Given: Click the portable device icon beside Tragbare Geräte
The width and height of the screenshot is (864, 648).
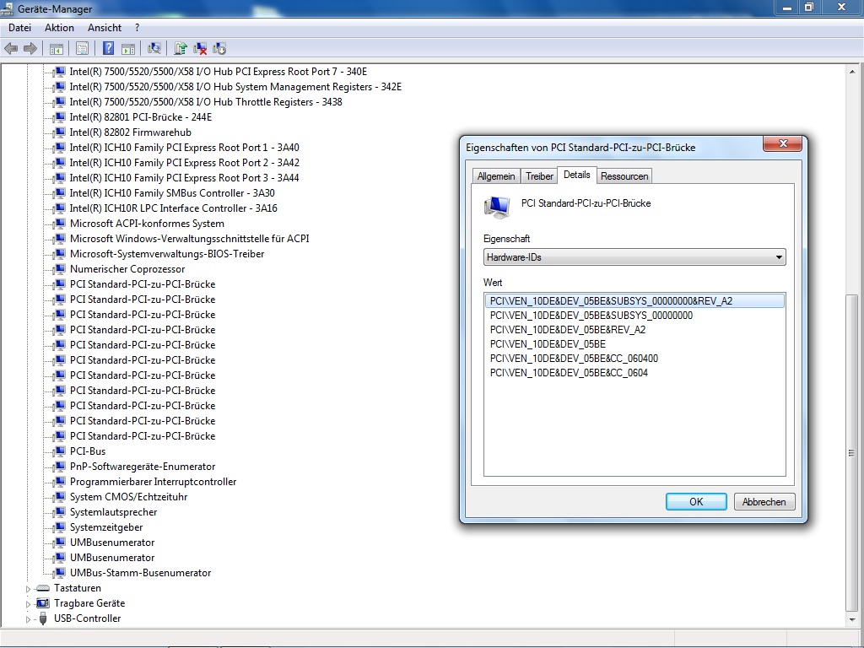Looking at the screenshot, I should [x=42, y=603].
